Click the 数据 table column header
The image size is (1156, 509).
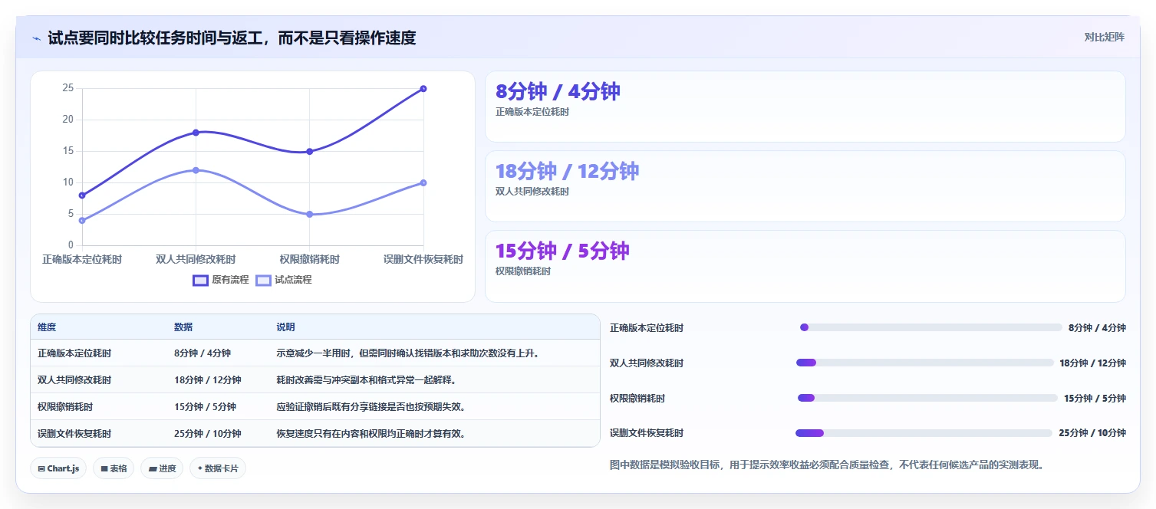click(183, 327)
